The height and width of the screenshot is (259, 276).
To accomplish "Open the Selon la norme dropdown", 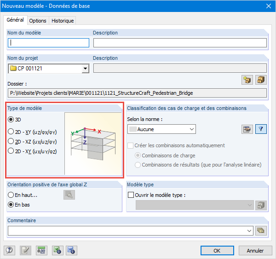I will 161,129.
